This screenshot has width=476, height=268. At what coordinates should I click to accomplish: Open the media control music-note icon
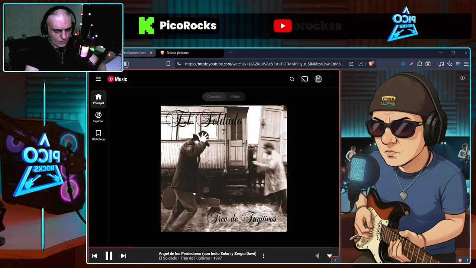click(x=441, y=64)
